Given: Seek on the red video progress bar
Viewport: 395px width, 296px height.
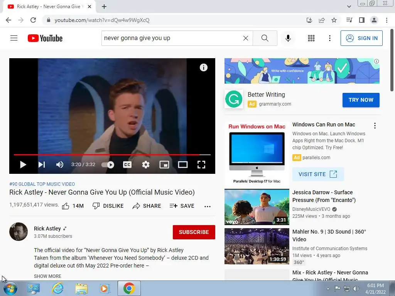Looking at the screenshot, I should click(x=112, y=155).
